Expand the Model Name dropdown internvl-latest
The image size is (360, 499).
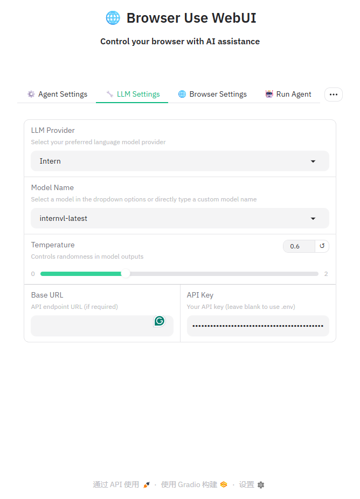179,218
